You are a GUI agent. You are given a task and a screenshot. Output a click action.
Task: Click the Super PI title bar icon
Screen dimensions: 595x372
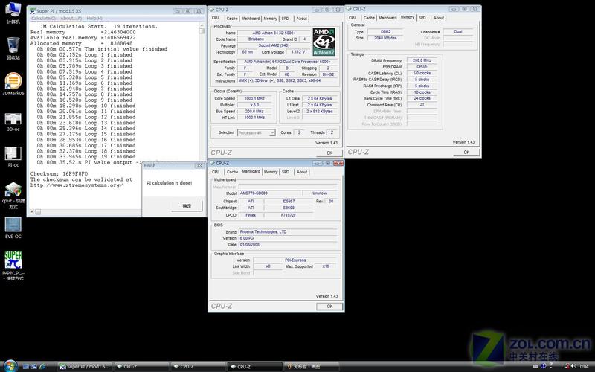click(33, 11)
